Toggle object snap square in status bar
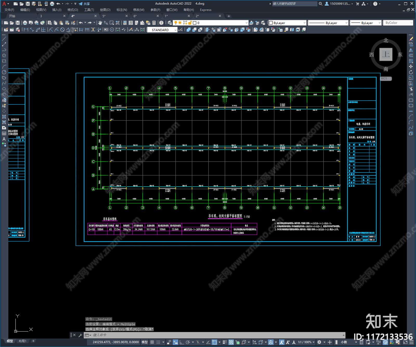Viewport: 416px width, 347px height. 214,342
